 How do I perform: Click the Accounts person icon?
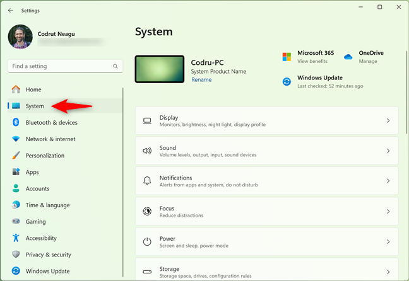(16, 188)
